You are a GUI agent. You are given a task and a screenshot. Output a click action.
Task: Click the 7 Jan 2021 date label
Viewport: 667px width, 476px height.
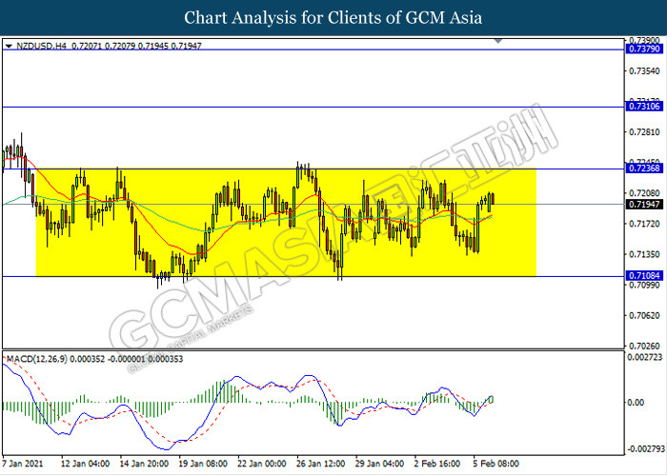click(x=25, y=466)
